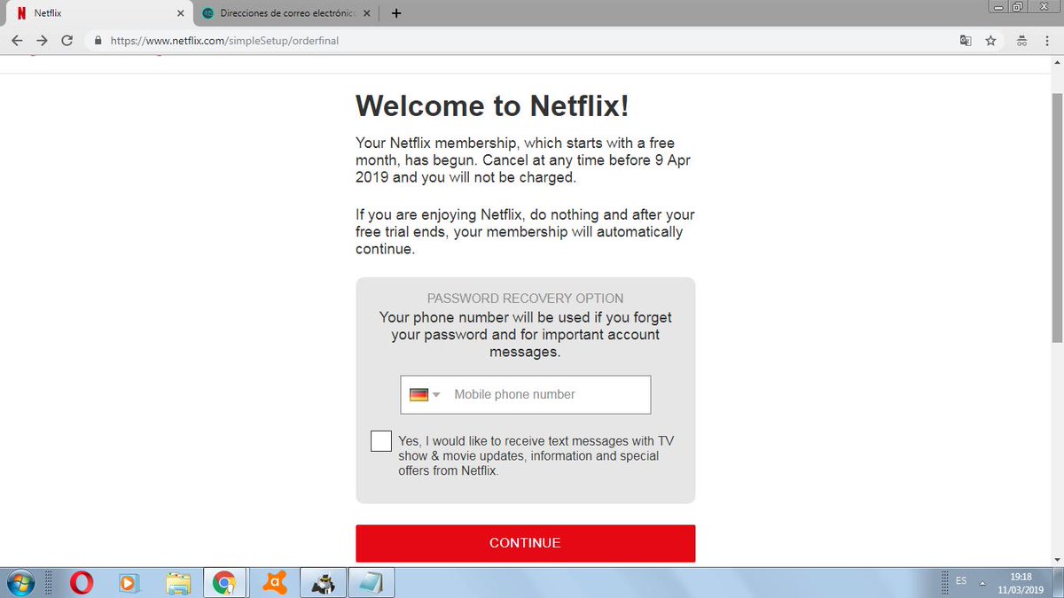Image resolution: width=1064 pixels, height=598 pixels.
Task: Launch Opera browser from the taskbar
Action: click(81, 582)
